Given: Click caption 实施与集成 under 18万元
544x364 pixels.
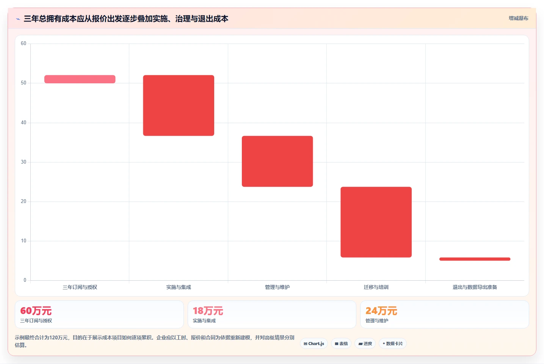Looking at the screenshot, I should 204,321.
